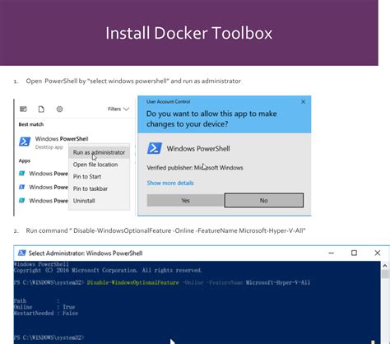The width and height of the screenshot is (390, 344).
Task: Click the Microsoft-Hyper-V-All argument in console
Action: [278, 282]
